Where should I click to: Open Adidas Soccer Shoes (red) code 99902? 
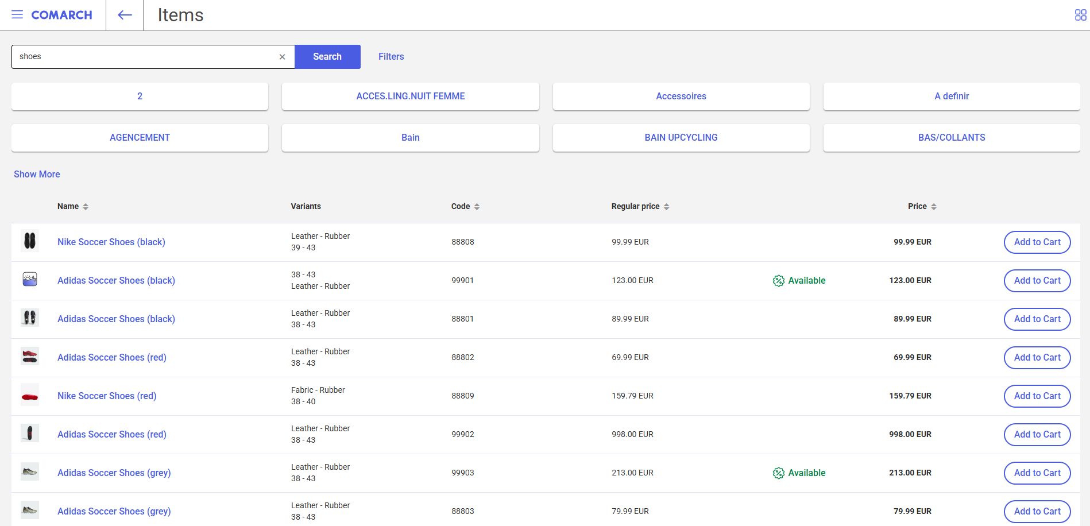(x=112, y=434)
